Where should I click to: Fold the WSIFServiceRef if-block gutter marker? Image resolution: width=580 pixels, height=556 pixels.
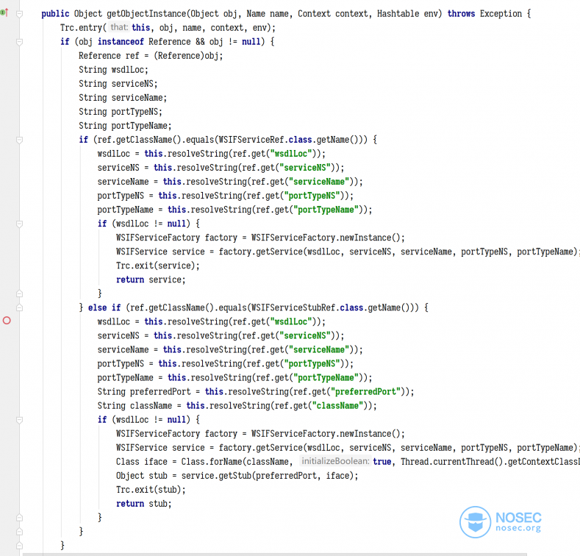click(x=20, y=140)
